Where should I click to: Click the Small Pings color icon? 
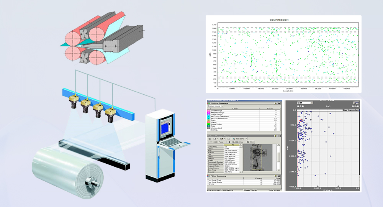pos(209,111)
